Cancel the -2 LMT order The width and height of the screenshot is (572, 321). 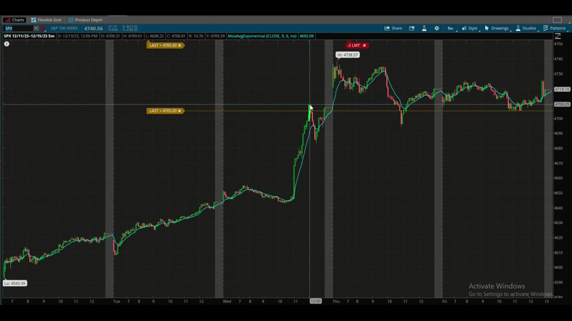[364, 45]
